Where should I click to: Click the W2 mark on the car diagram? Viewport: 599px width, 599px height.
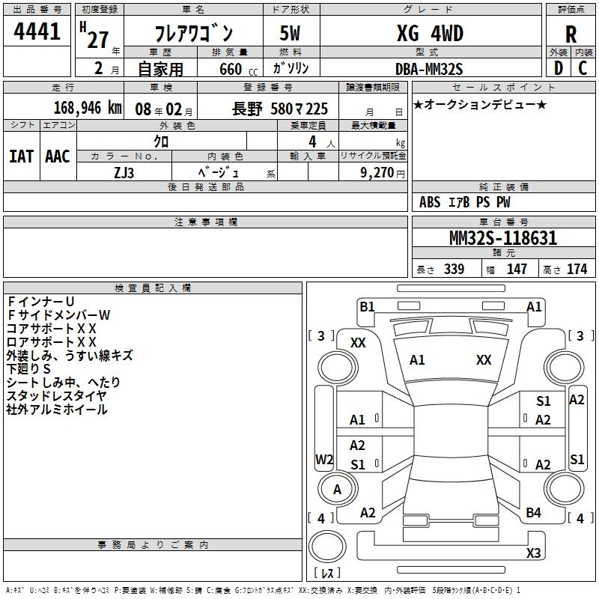pos(324,459)
